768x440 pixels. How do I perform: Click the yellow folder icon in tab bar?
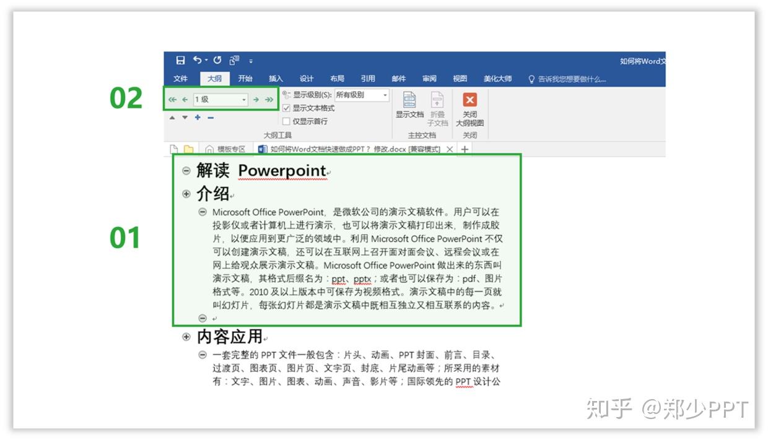[188, 149]
